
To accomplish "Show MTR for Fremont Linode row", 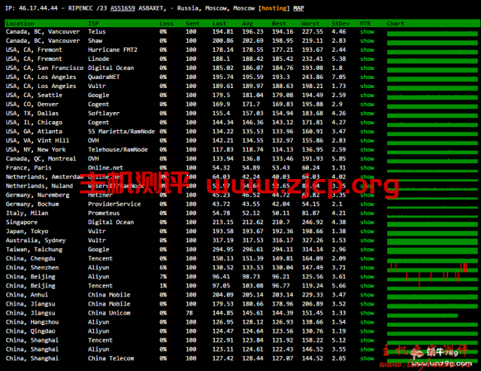I will click(x=368, y=59).
